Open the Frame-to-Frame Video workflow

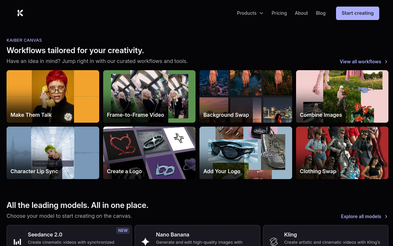[x=149, y=96]
